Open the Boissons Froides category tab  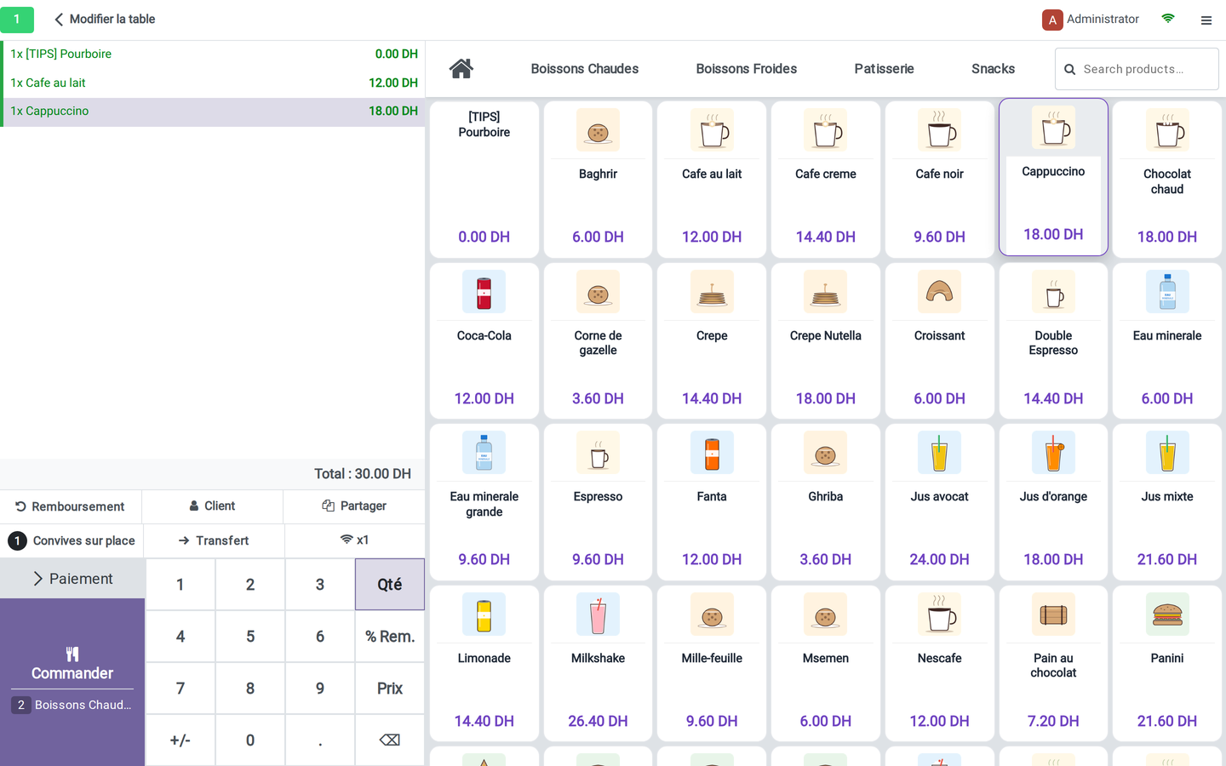click(x=746, y=69)
